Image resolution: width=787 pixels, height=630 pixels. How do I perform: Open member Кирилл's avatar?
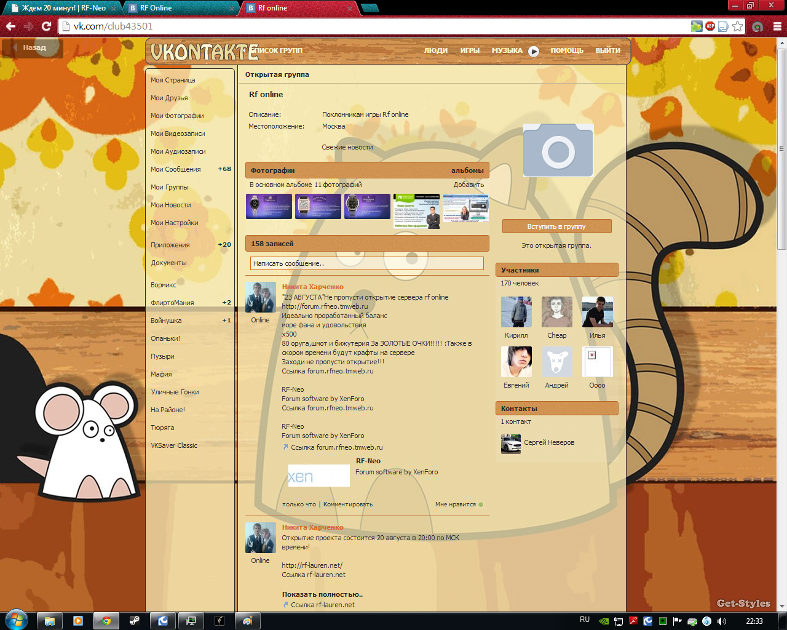(x=516, y=312)
